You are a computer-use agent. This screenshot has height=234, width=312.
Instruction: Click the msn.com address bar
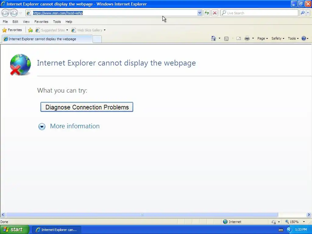point(114,13)
